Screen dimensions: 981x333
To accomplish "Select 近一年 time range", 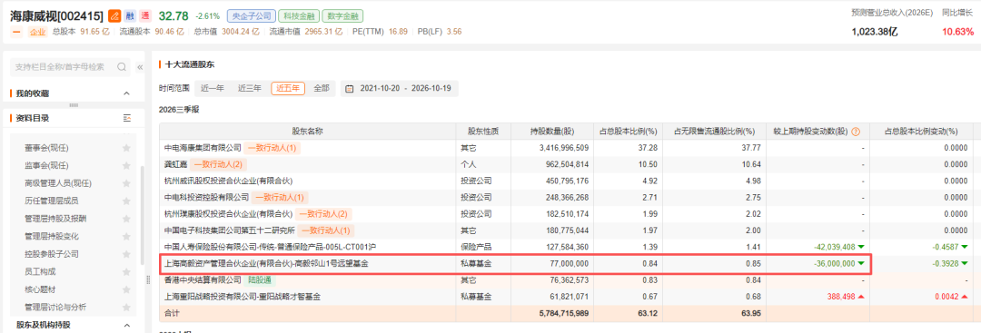I will tap(212, 89).
